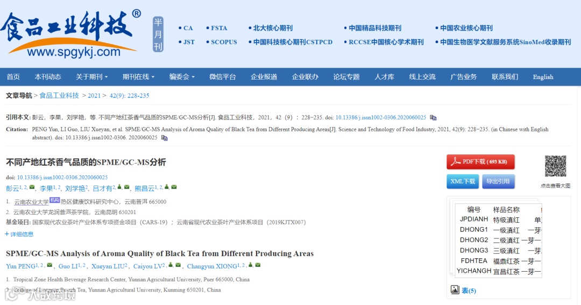Click the 半月刊 badge
The height and width of the screenshot is (305, 581).
click(x=158, y=34)
